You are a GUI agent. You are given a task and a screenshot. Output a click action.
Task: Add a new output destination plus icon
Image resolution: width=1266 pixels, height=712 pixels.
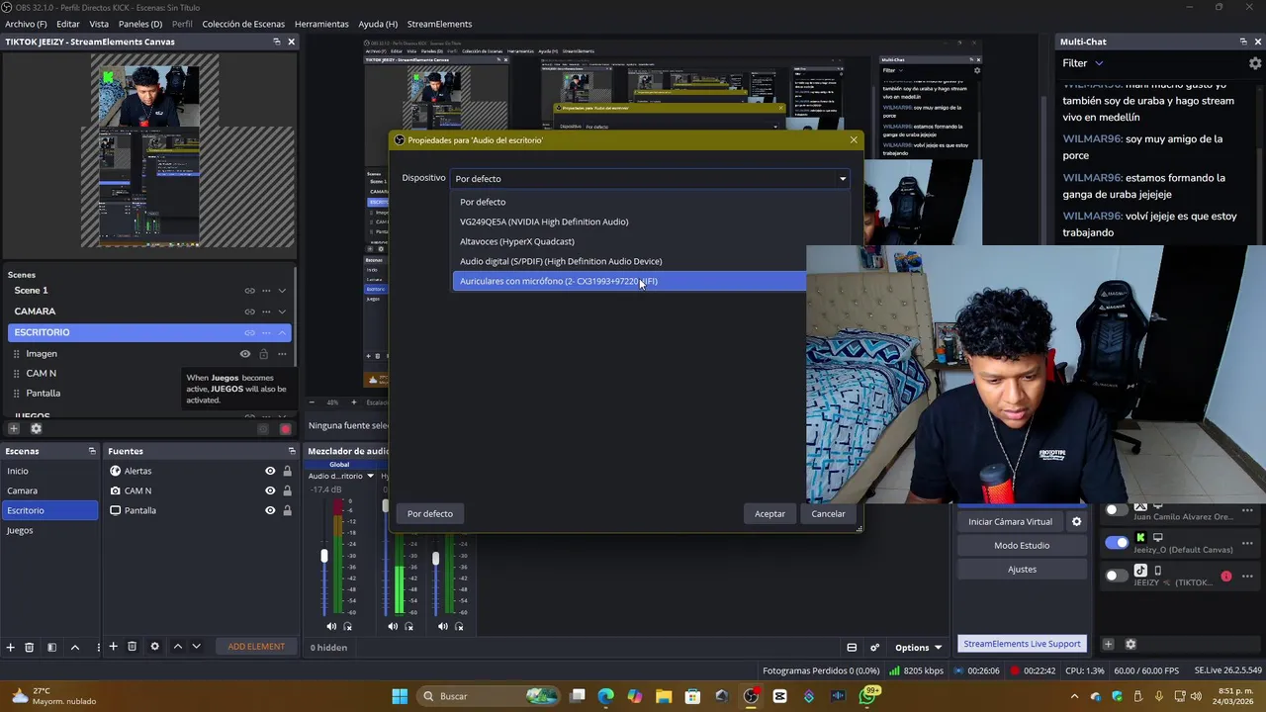tap(1109, 644)
